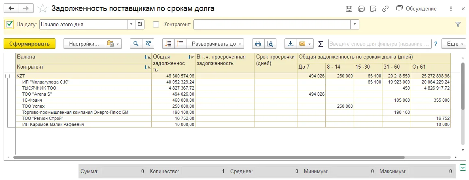
Task: Click the vertical scrollbar thumb
Action: [464, 87]
